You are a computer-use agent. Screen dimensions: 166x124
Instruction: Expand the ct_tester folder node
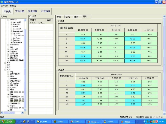(8, 83)
